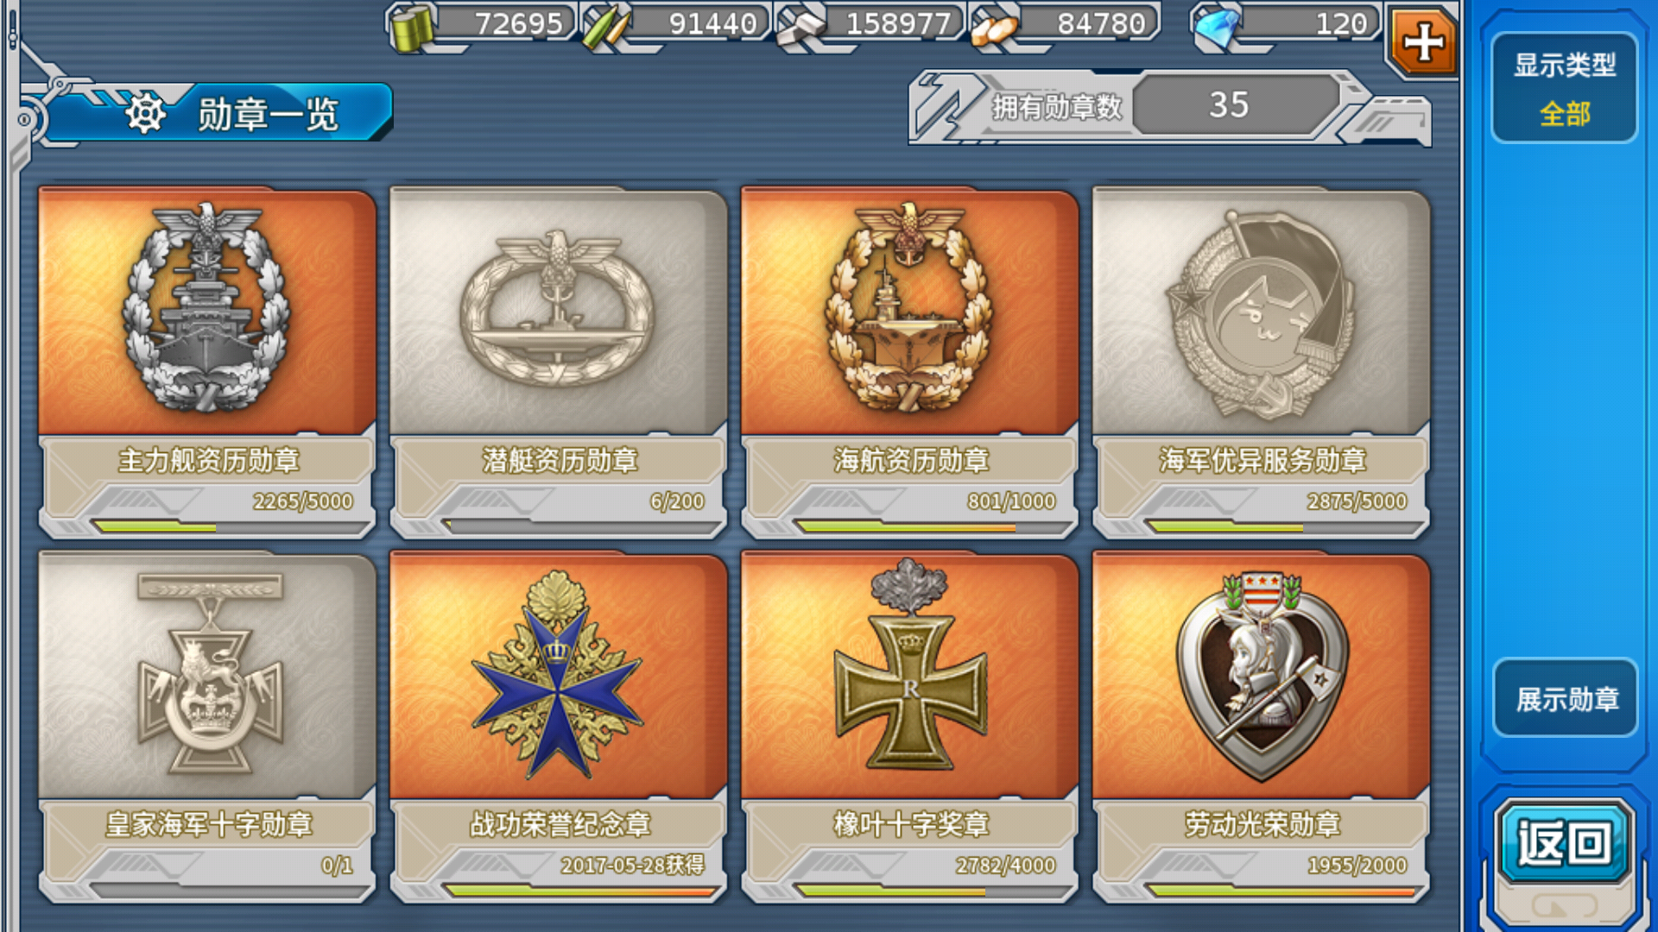The height and width of the screenshot is (932, 1658).
Task: Click the blue diamond currency icon
Action: (1217, 27)
